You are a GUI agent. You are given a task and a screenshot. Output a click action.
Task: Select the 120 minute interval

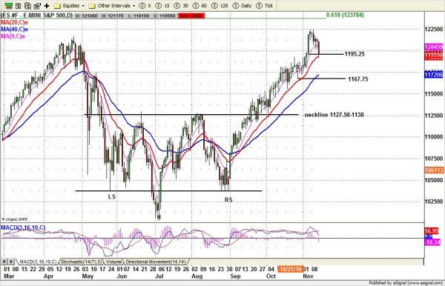[x=220, y=5]
